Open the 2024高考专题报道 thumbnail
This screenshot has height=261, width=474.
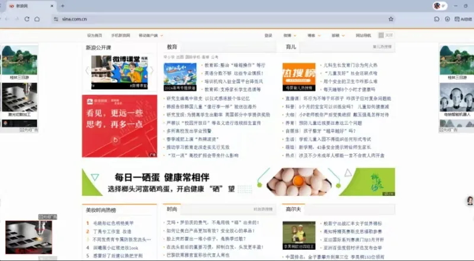(180, 77)
